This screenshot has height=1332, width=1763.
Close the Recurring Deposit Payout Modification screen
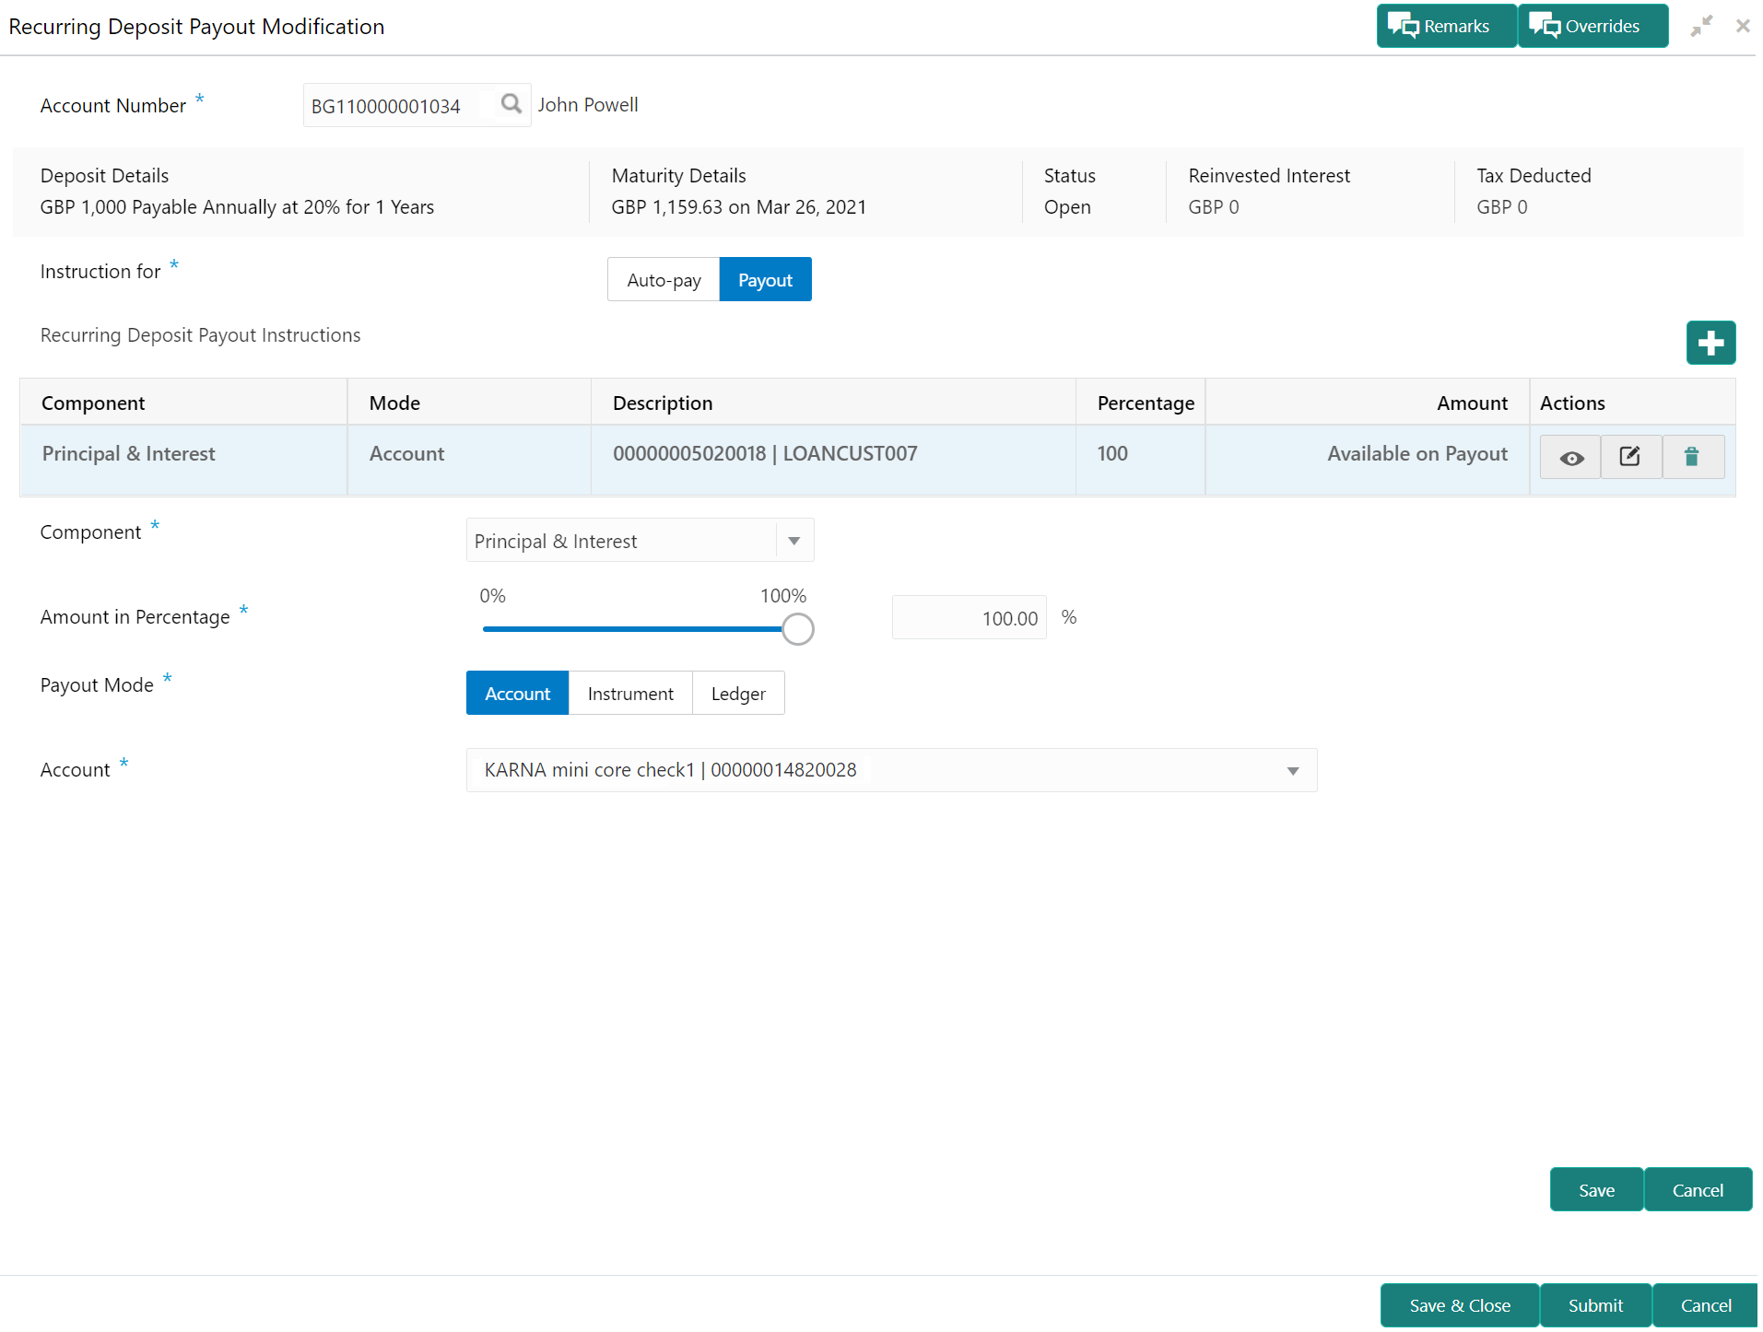(1743, 26)
